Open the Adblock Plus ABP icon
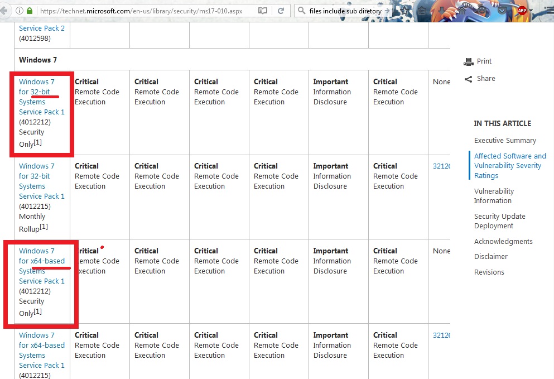Screen dimensions: 554x379 click(x=522, y=11)
